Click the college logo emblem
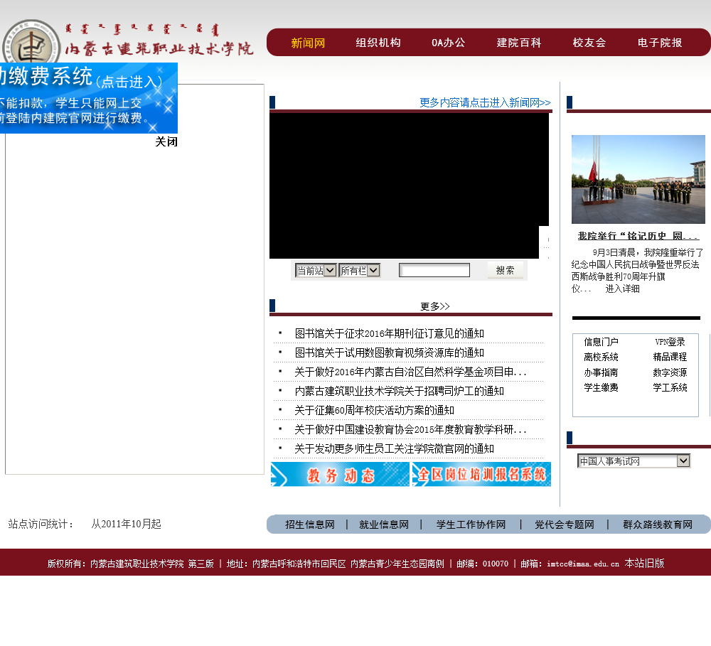711x646 pixels. click(x=31, y=42)
